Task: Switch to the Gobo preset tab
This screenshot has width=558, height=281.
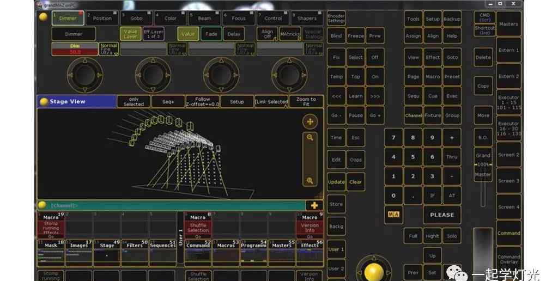Action: [x=136, y=18]
